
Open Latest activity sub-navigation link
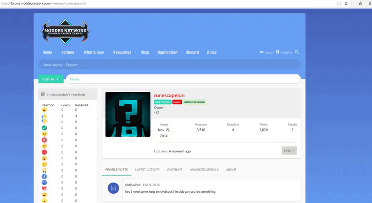coord(53,64)
